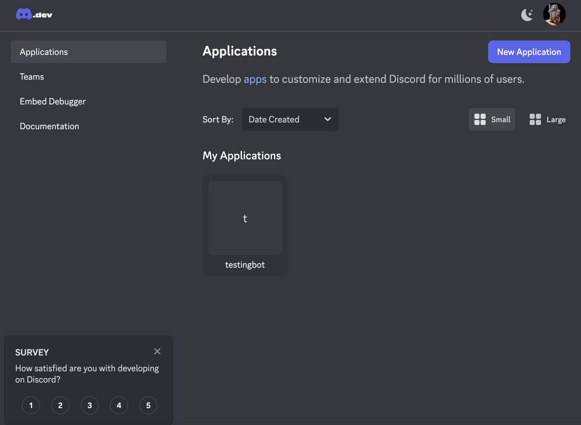Image resolution: width=581 pixels, height=425 pixels.
Task: Rate survey satisfaction as 4
Action: (119, 405)
